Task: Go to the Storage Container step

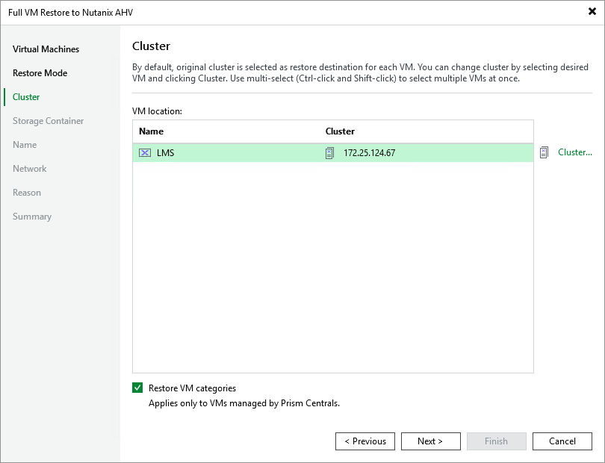Action: pos(48,121)
